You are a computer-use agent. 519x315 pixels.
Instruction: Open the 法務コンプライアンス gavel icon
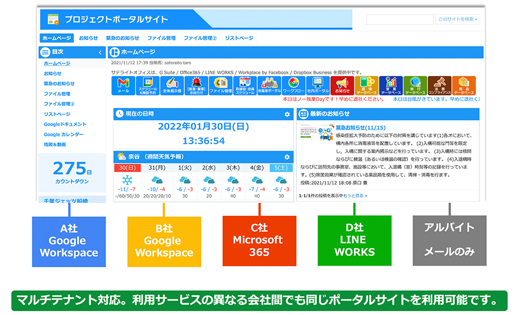(x=440, y=86)
